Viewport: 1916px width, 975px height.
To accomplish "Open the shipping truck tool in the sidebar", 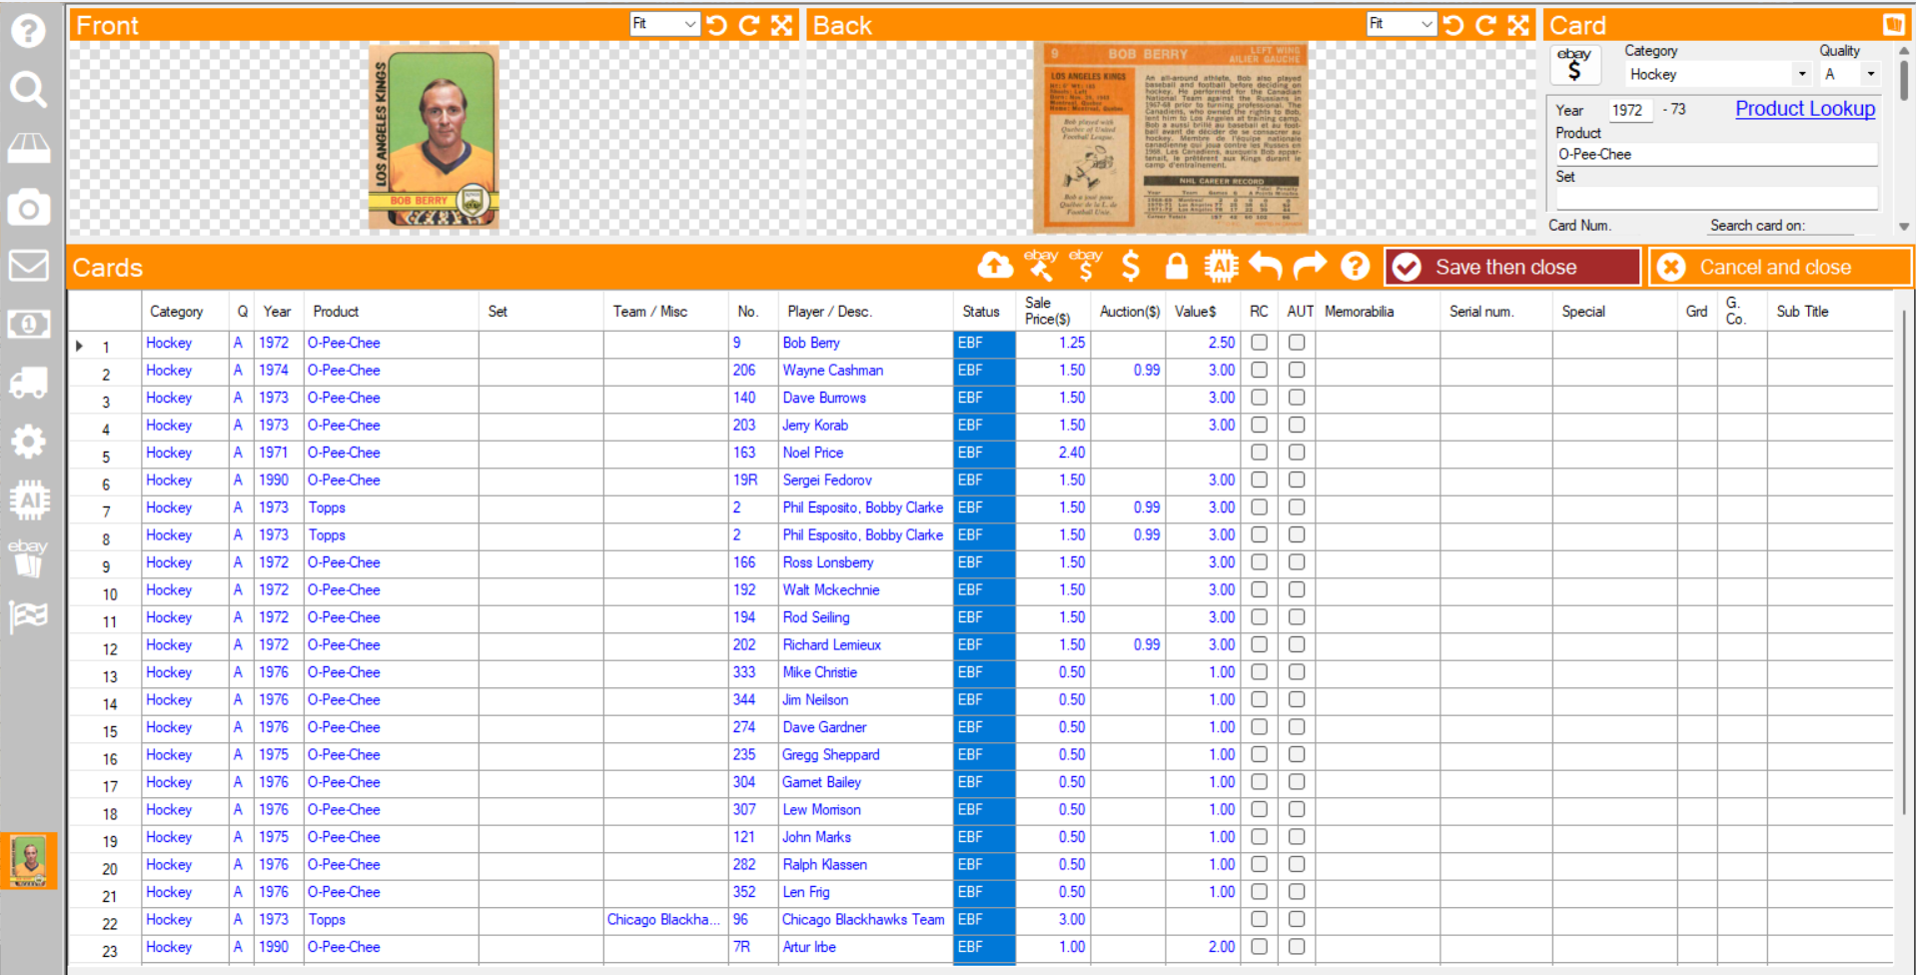I will coord(28,383).
